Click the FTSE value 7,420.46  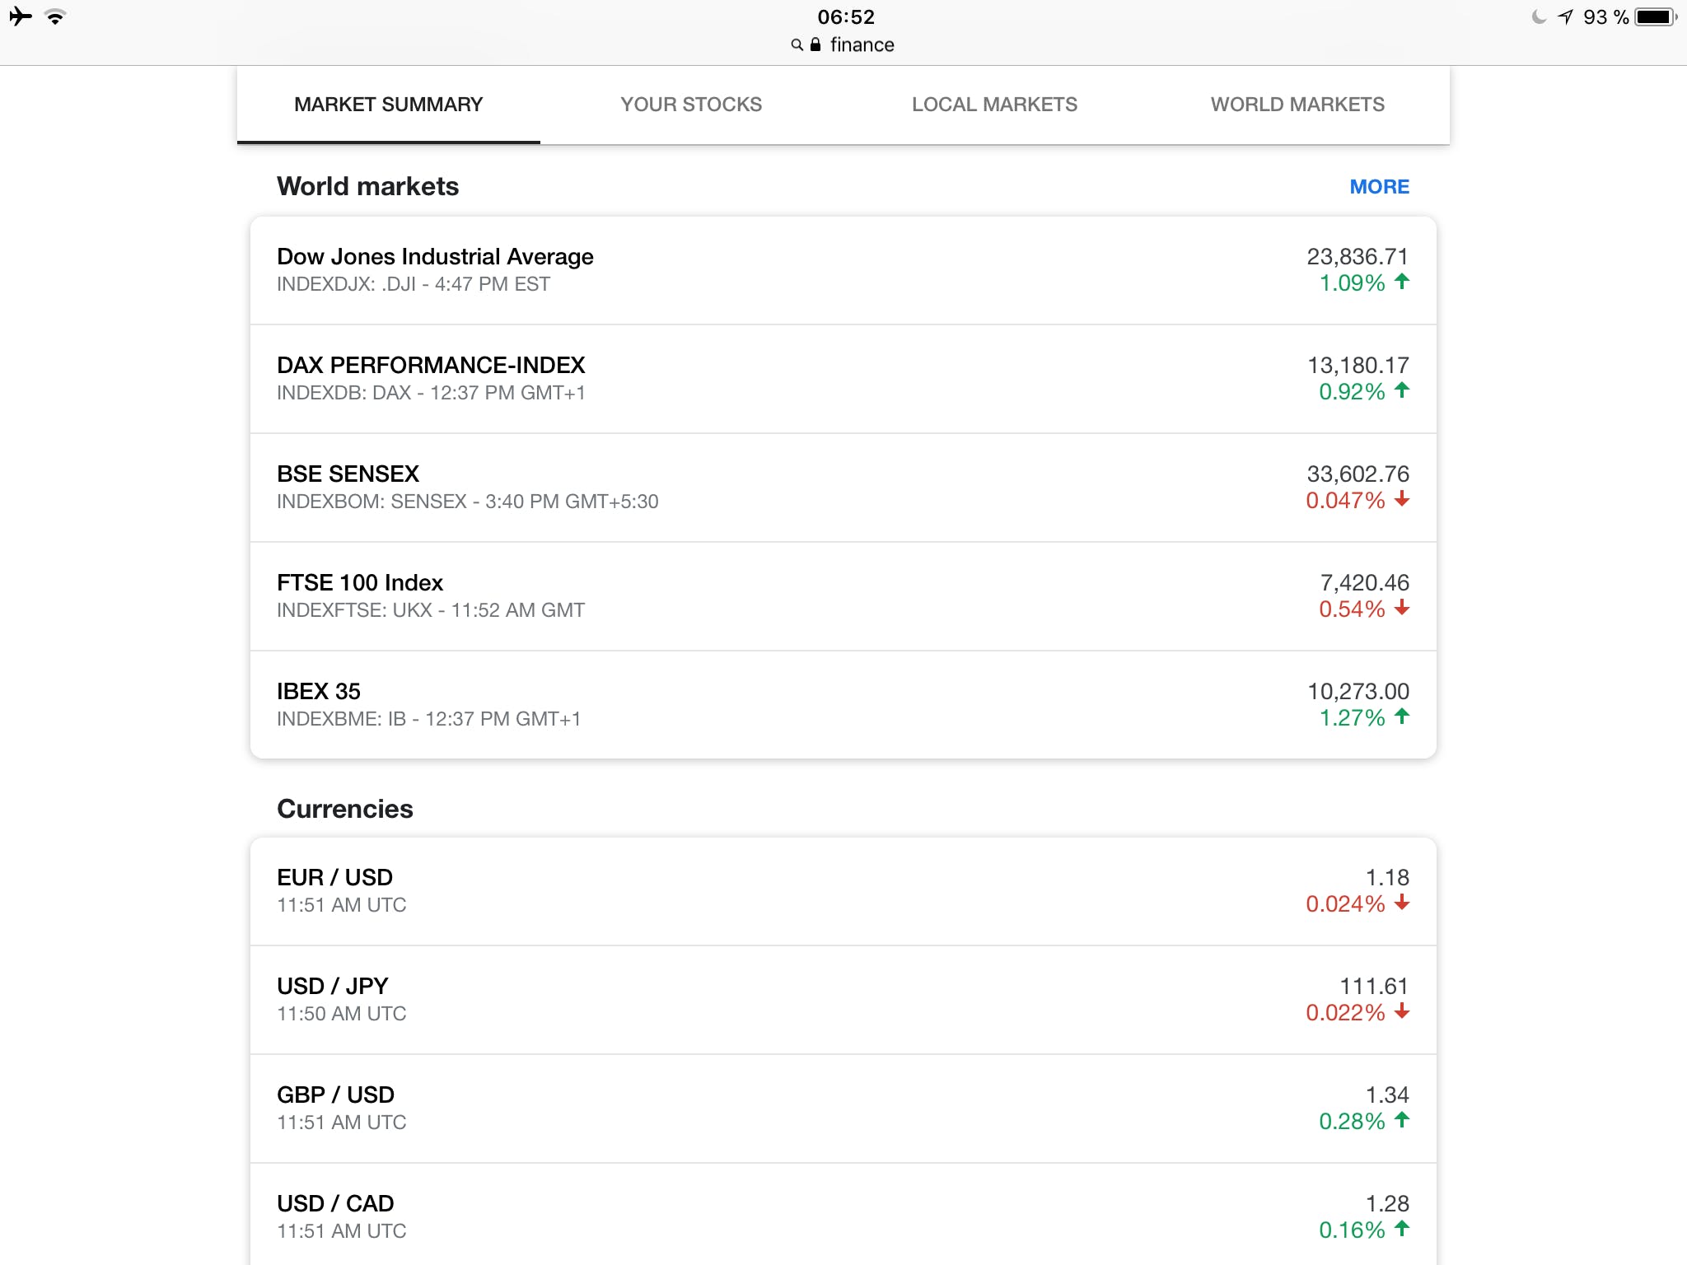tap(1364, 583)
